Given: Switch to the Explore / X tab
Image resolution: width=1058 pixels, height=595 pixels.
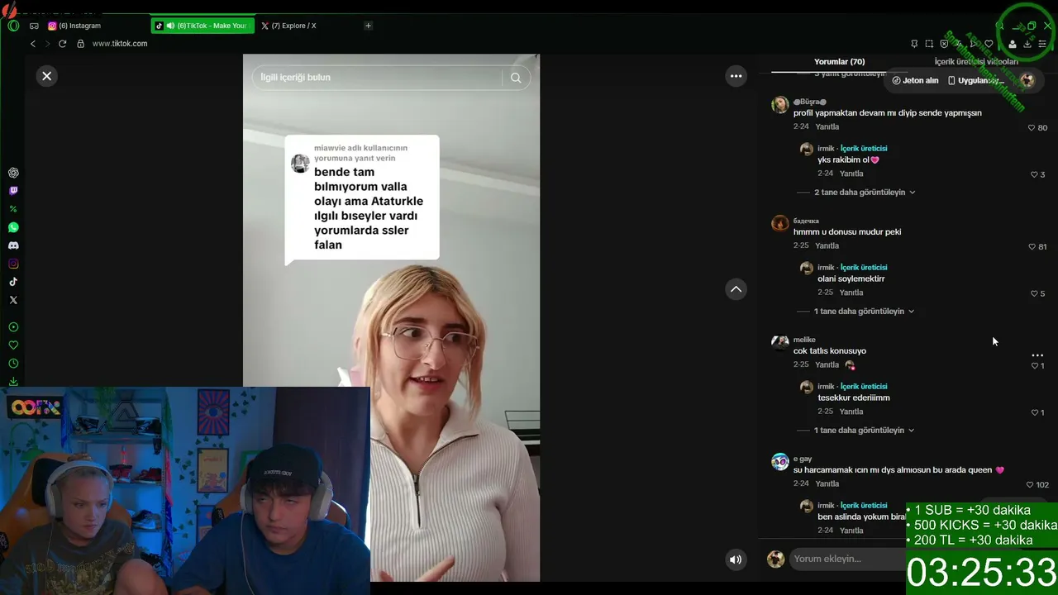Looking at the screenshot, I should pos(307,26).
